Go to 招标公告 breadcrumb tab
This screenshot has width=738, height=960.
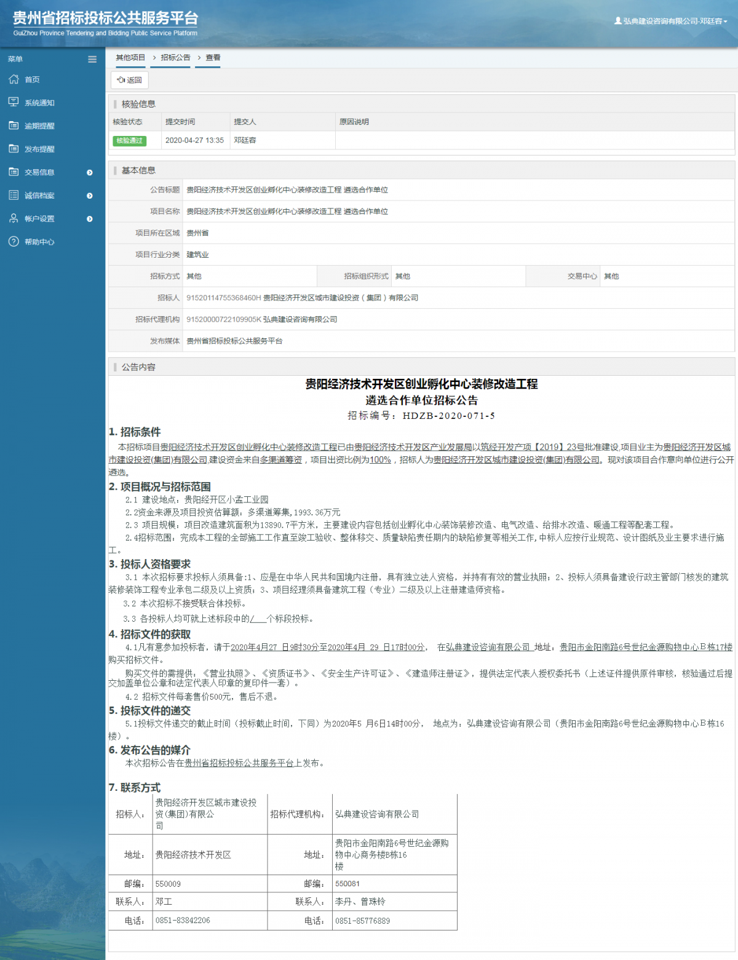pos(175,58)
